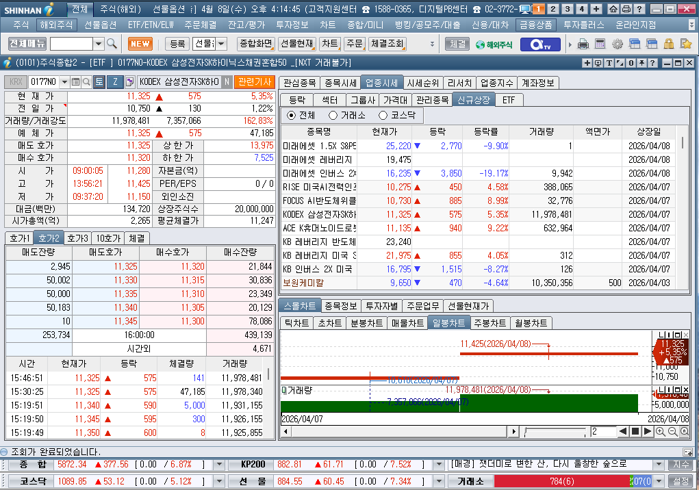Image resolution: width=699 pixels, height=490 pixels.
Task: Click the 전체메뉴 button
Action: tap(27, 44)
